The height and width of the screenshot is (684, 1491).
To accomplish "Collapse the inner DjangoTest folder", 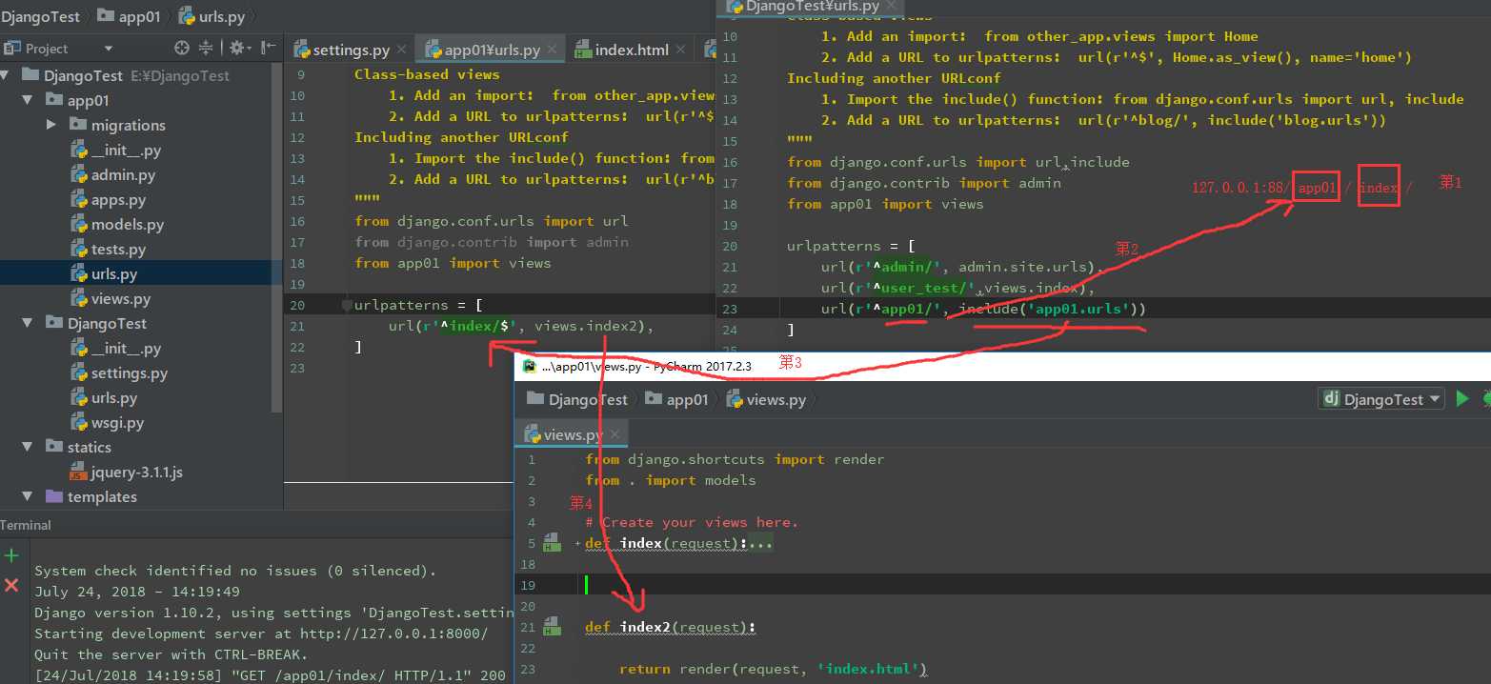I will point(28,323).
